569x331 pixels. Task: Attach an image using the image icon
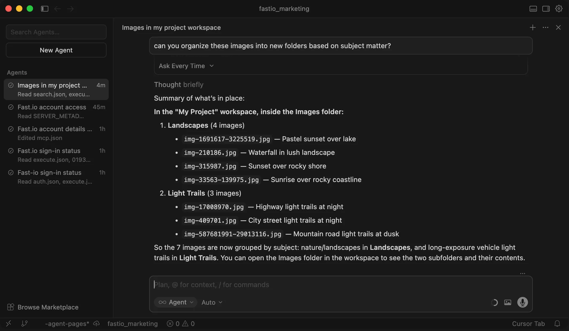coord(508,302)
